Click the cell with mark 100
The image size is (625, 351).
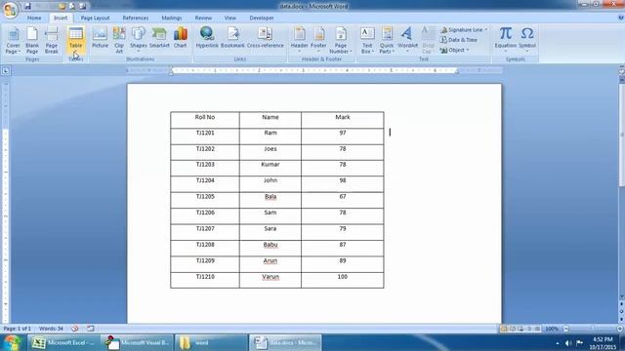point(343,280)
